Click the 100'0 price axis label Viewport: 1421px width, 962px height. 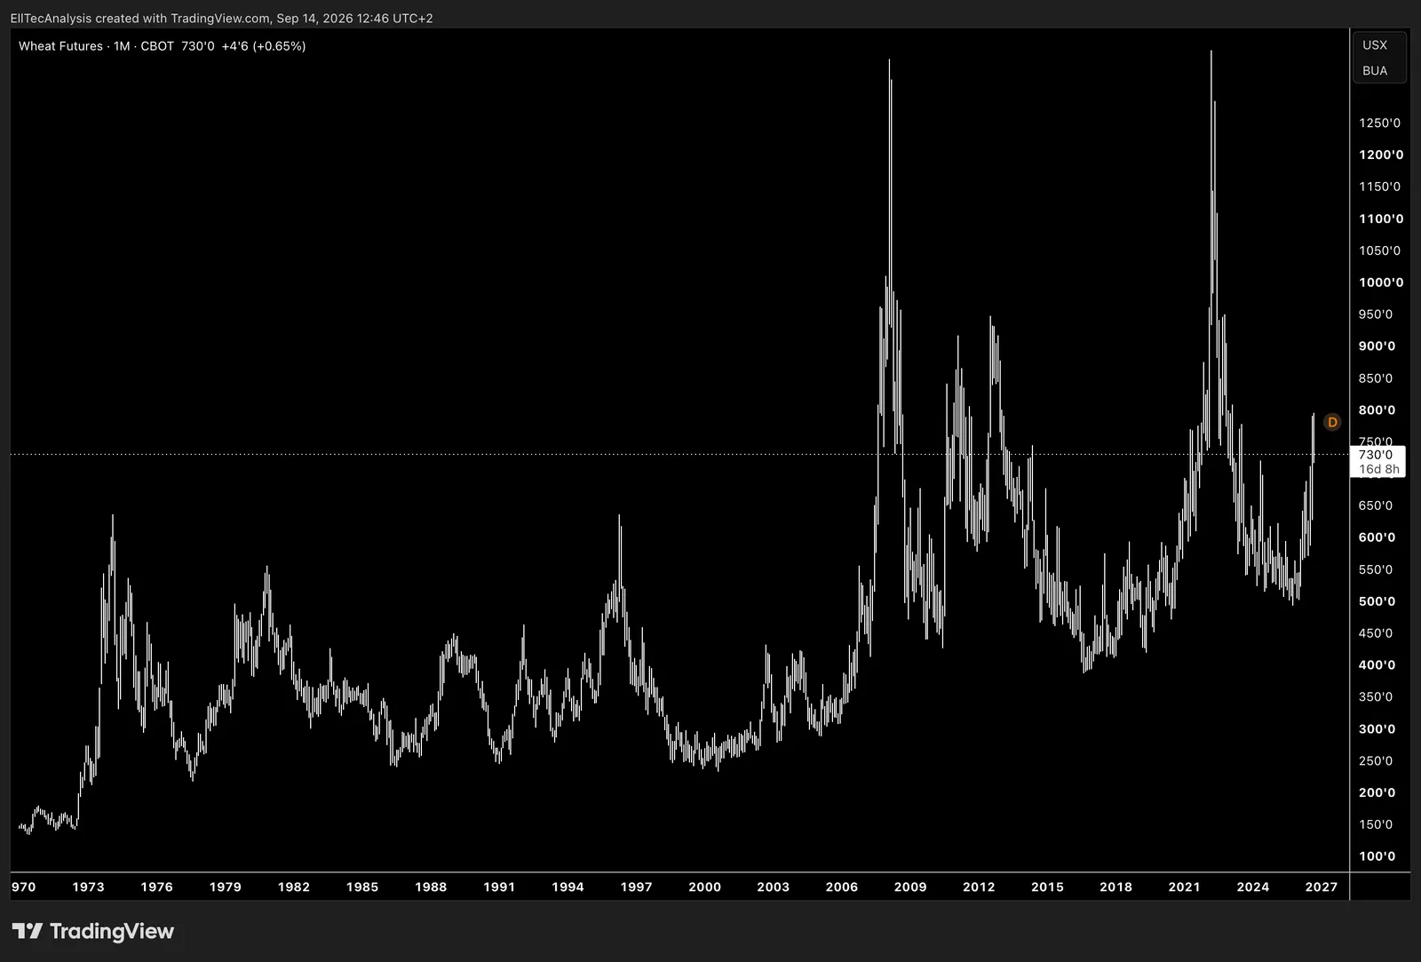1377,856
